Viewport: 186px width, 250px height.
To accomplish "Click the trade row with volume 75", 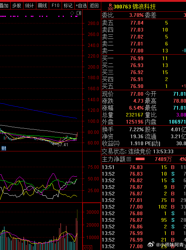I will [x=144, y=200].
